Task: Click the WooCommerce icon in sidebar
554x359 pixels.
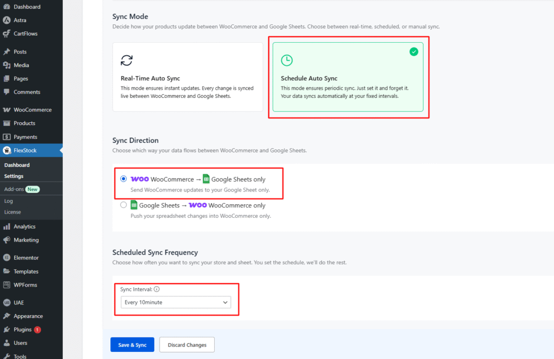Action: (x=6, y=110)
